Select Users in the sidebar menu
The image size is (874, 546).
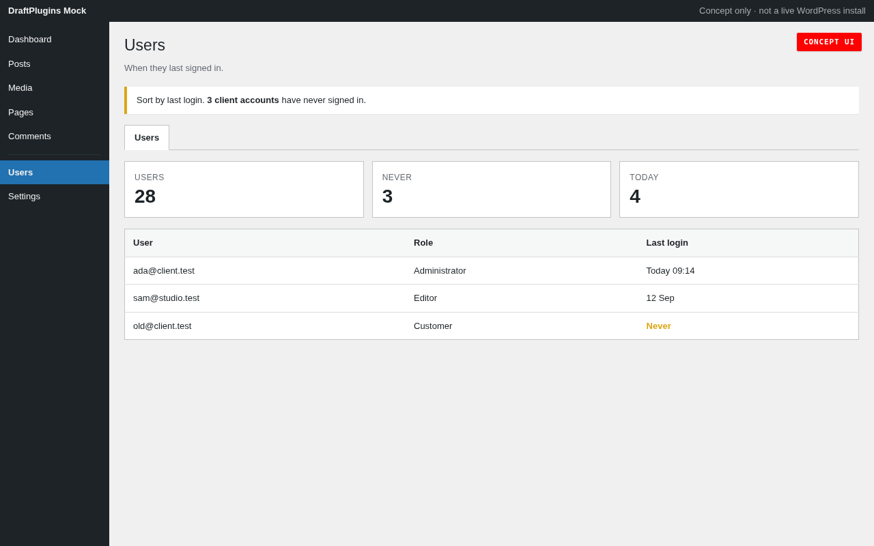[x=55, y=172]
